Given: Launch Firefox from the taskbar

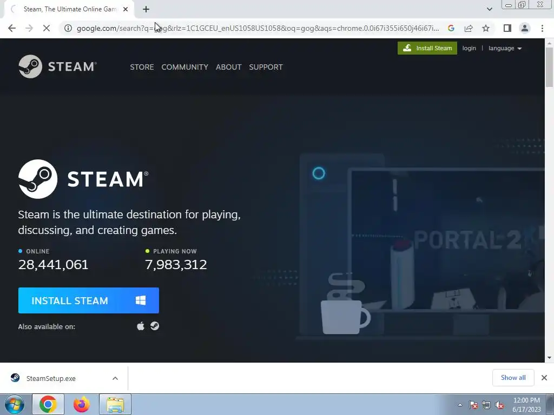Looking at the screenshot, I should pyautogui.click(x=82, y=404).
